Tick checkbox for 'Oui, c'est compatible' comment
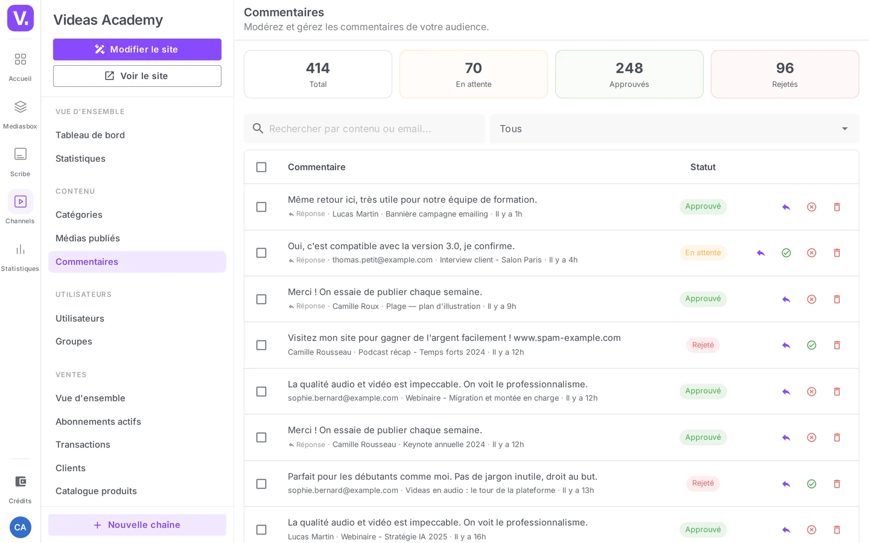 click(261, 253)
